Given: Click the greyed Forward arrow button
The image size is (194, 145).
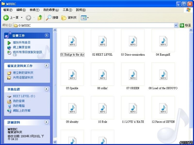Looking at the screenshot, I should (28, 18).
